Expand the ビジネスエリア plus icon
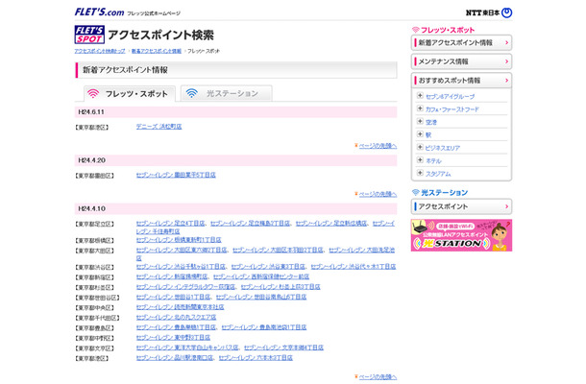This screenshot has height=384, width=586. click(420, 147)
